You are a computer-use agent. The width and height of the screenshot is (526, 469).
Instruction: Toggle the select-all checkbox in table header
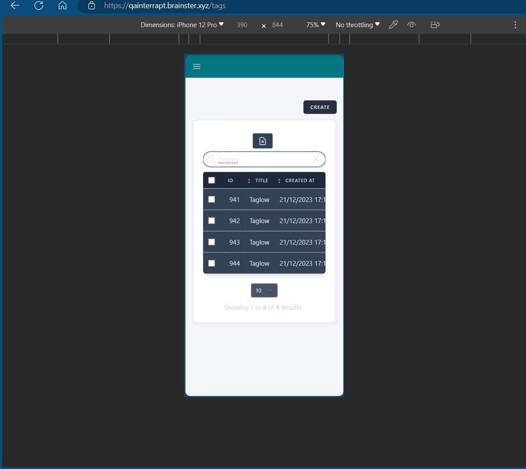click(212, 180)
